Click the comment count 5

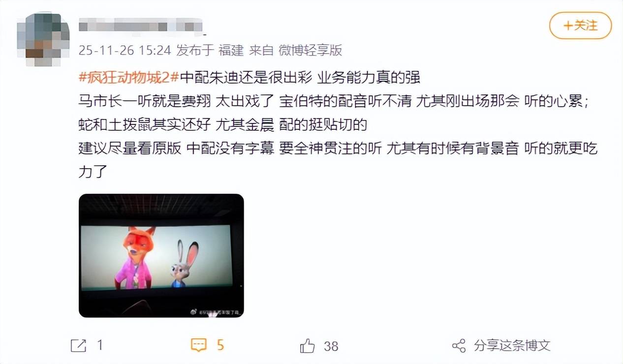coord(220,345)
